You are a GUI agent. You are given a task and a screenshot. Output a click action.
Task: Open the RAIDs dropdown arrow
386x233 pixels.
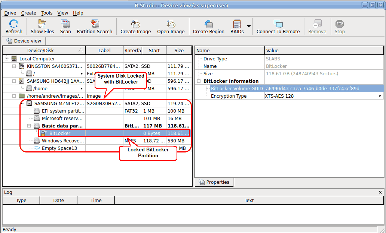[249, 26]
